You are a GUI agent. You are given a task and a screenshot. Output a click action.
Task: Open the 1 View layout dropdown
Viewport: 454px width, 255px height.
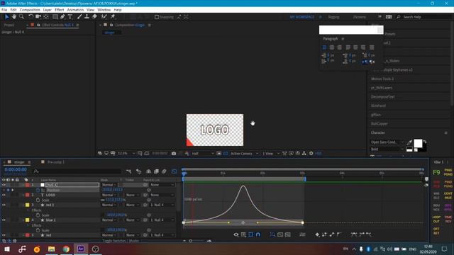pos(271,154)
